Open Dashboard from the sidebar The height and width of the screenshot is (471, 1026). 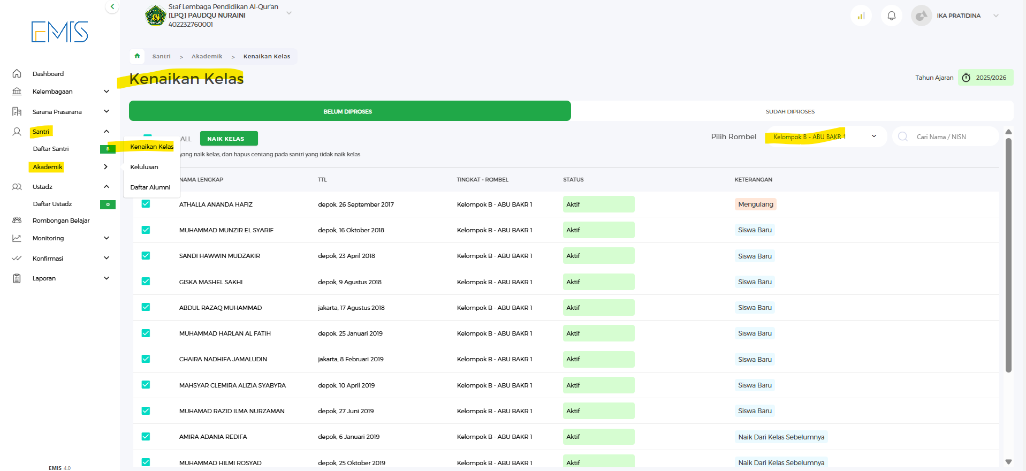click(x=48, y=74)
